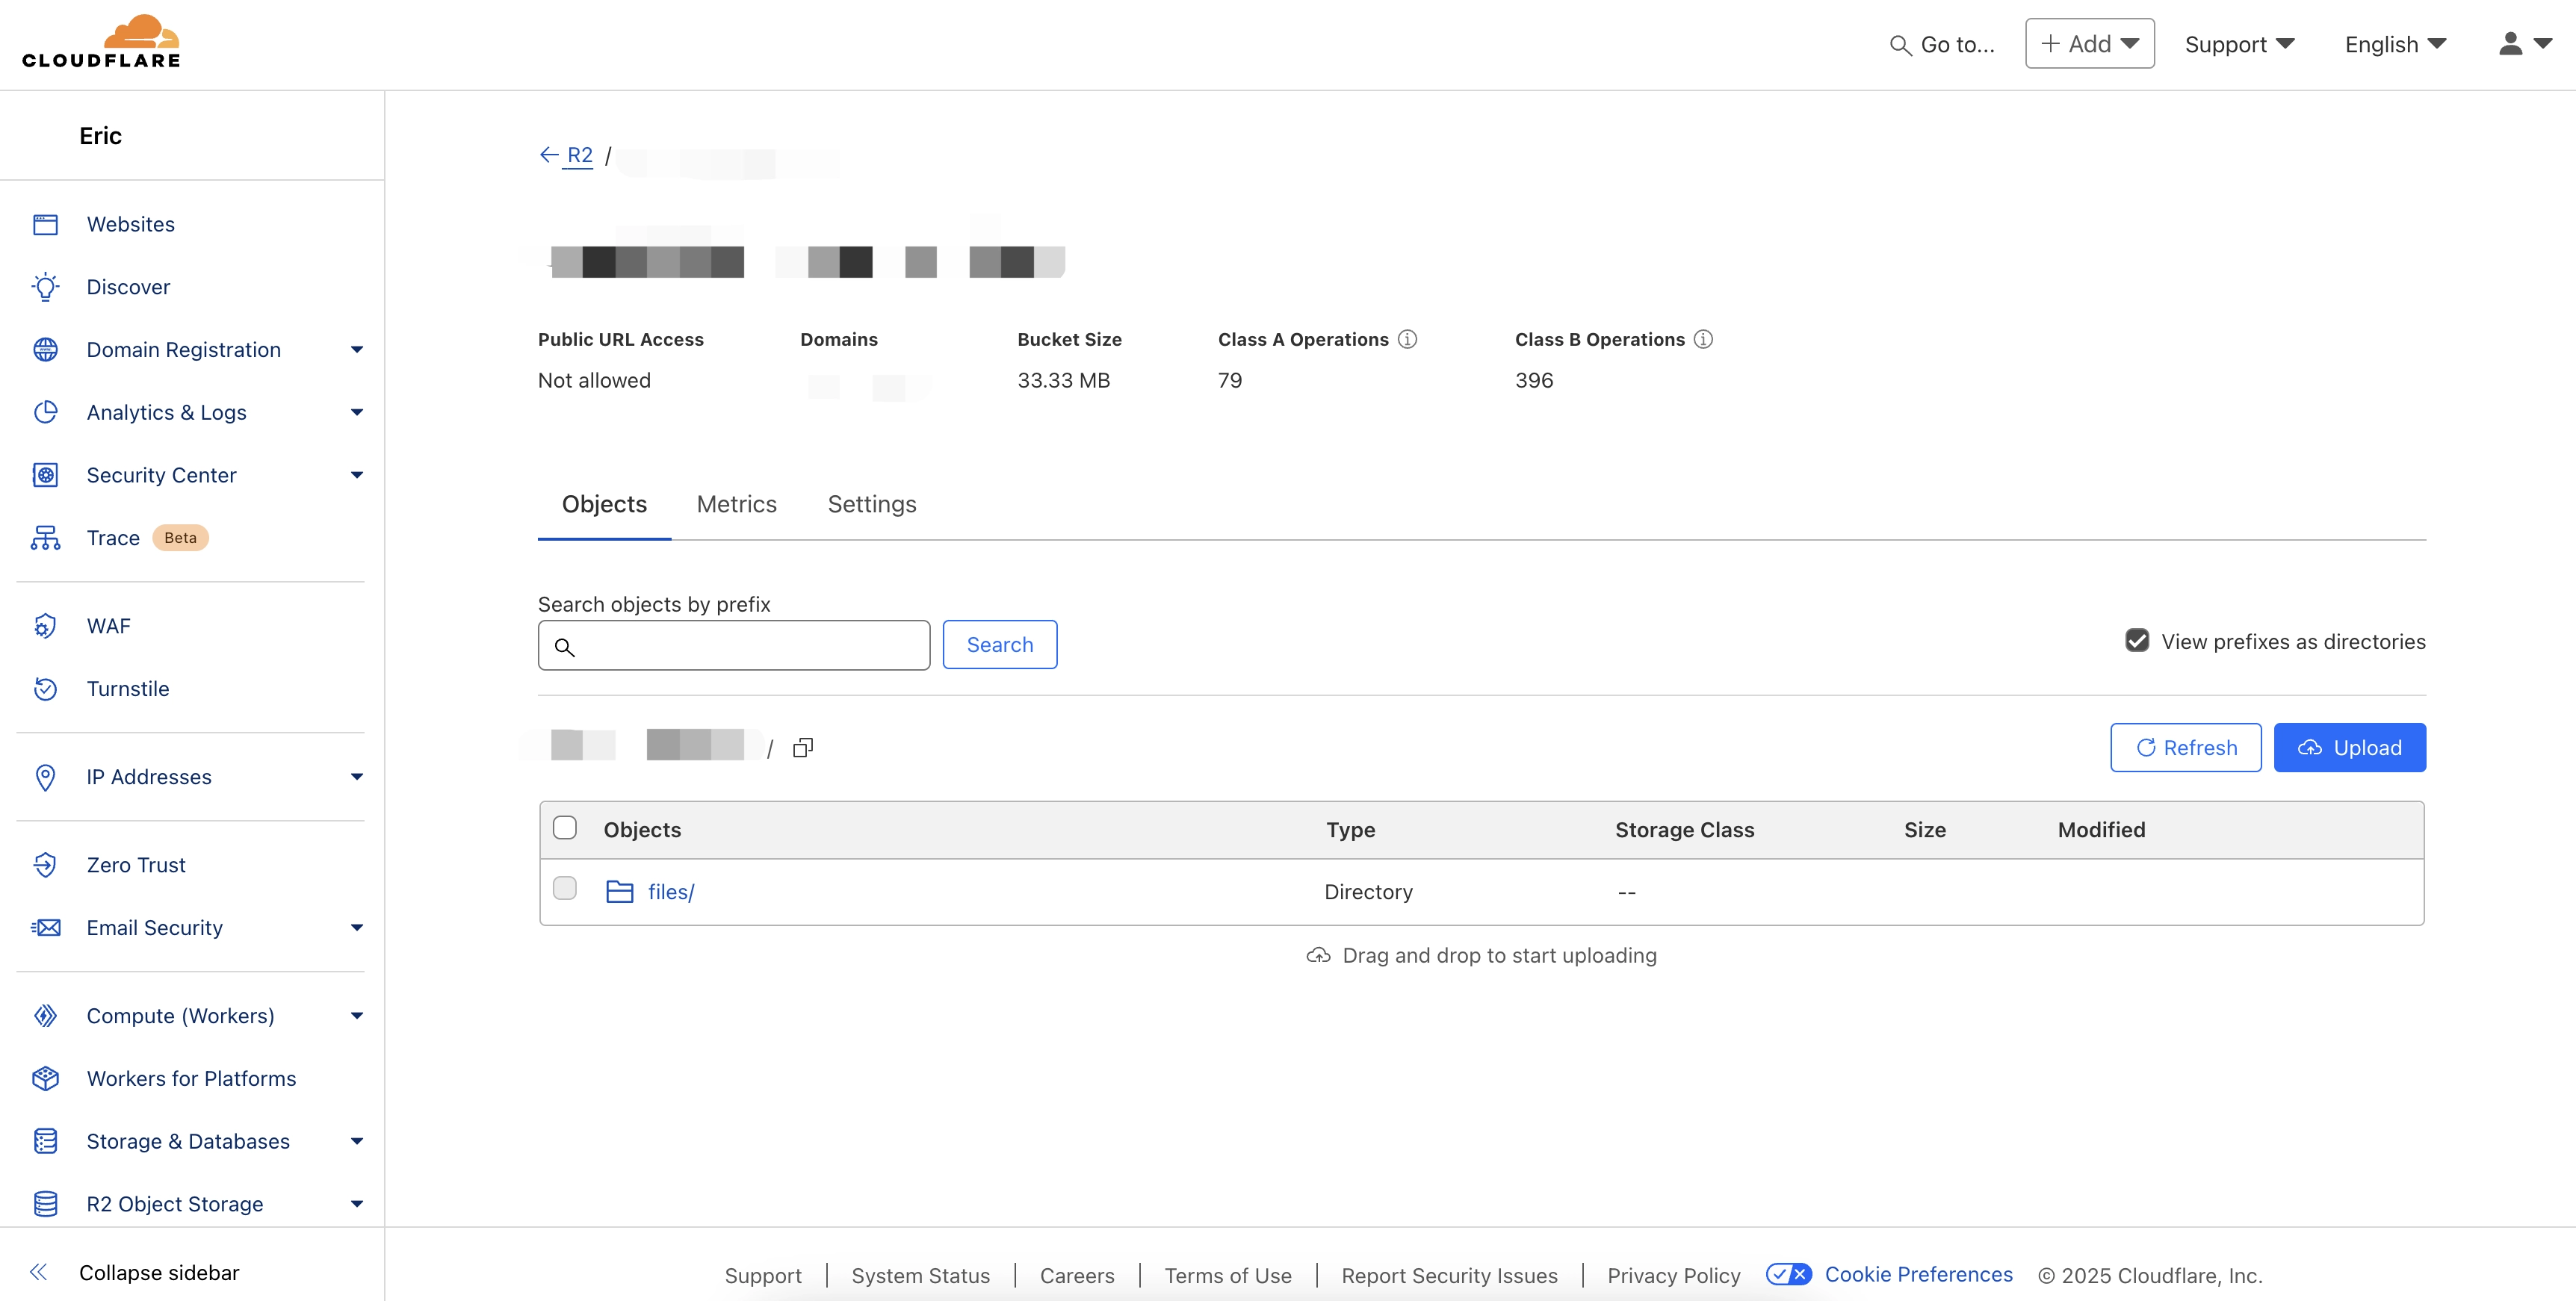Click the Search objects by prefix field
This screenshot has width=2576, height=1301.
pos(734,645)
